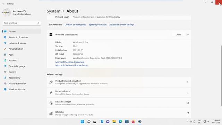Select System in the sidebar
Viewport: 222px width, 125px height.
(22, 32)
